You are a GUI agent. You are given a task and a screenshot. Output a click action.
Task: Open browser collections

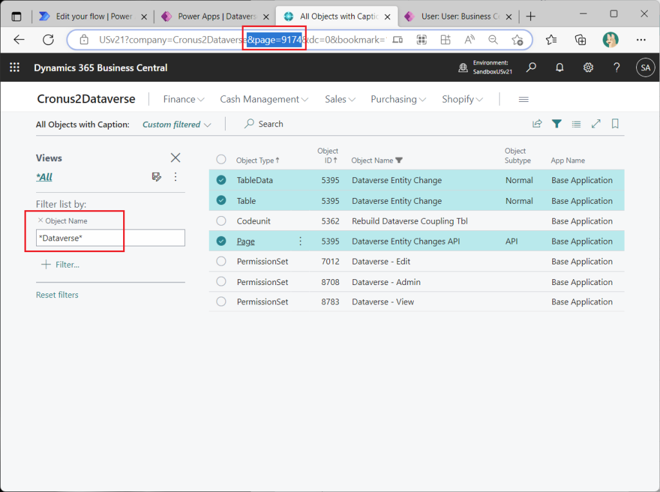(581, 40)
